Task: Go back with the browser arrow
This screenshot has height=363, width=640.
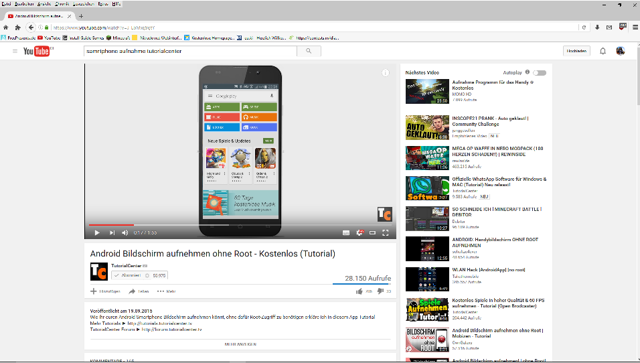Action: coord(31,27)
